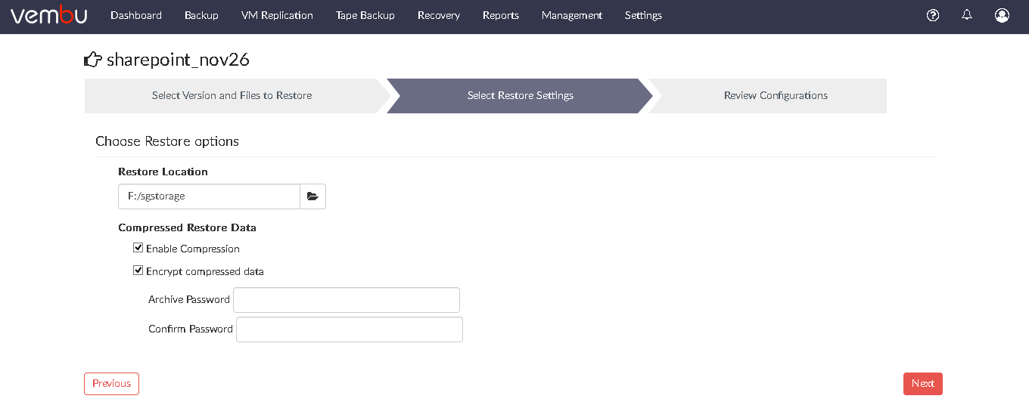The width and height of the screenshot is (1029, 402).
Task: Open the help question mark icon
Action: (x=933, y=15)
